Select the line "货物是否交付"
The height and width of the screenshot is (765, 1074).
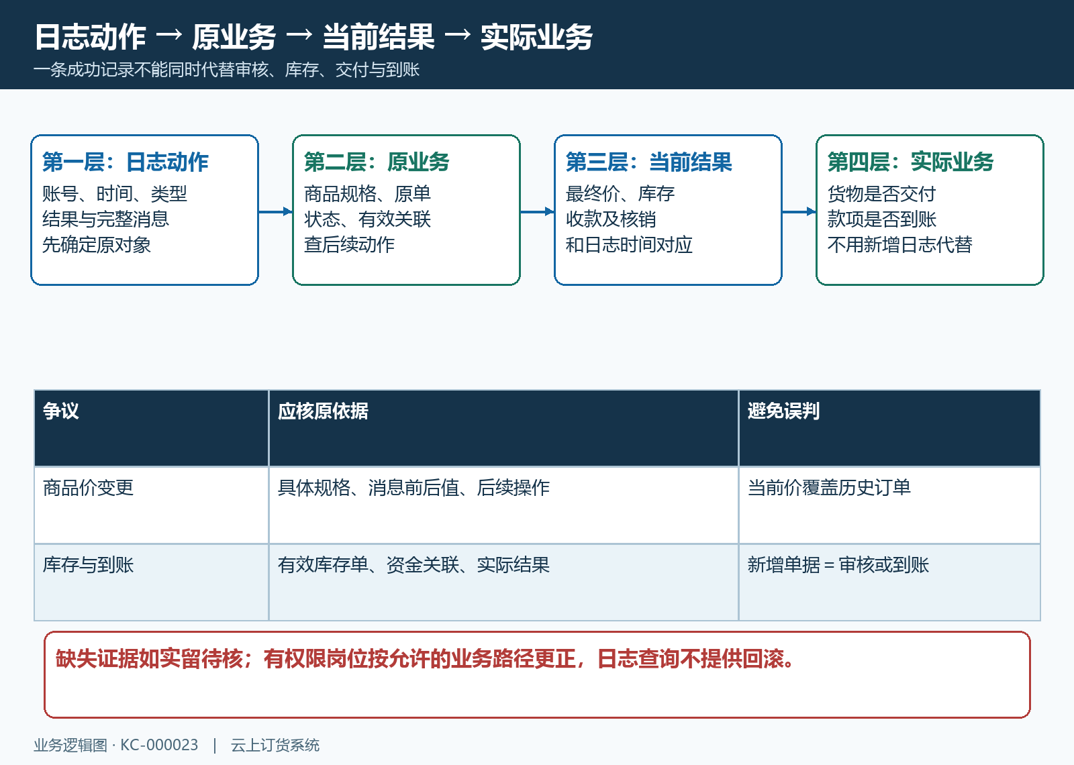point(882,194)
